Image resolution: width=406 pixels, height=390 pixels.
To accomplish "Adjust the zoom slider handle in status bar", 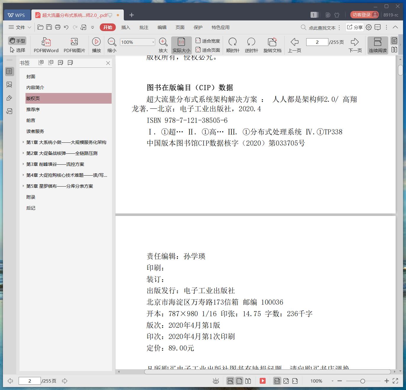I will tap(362, 381).
